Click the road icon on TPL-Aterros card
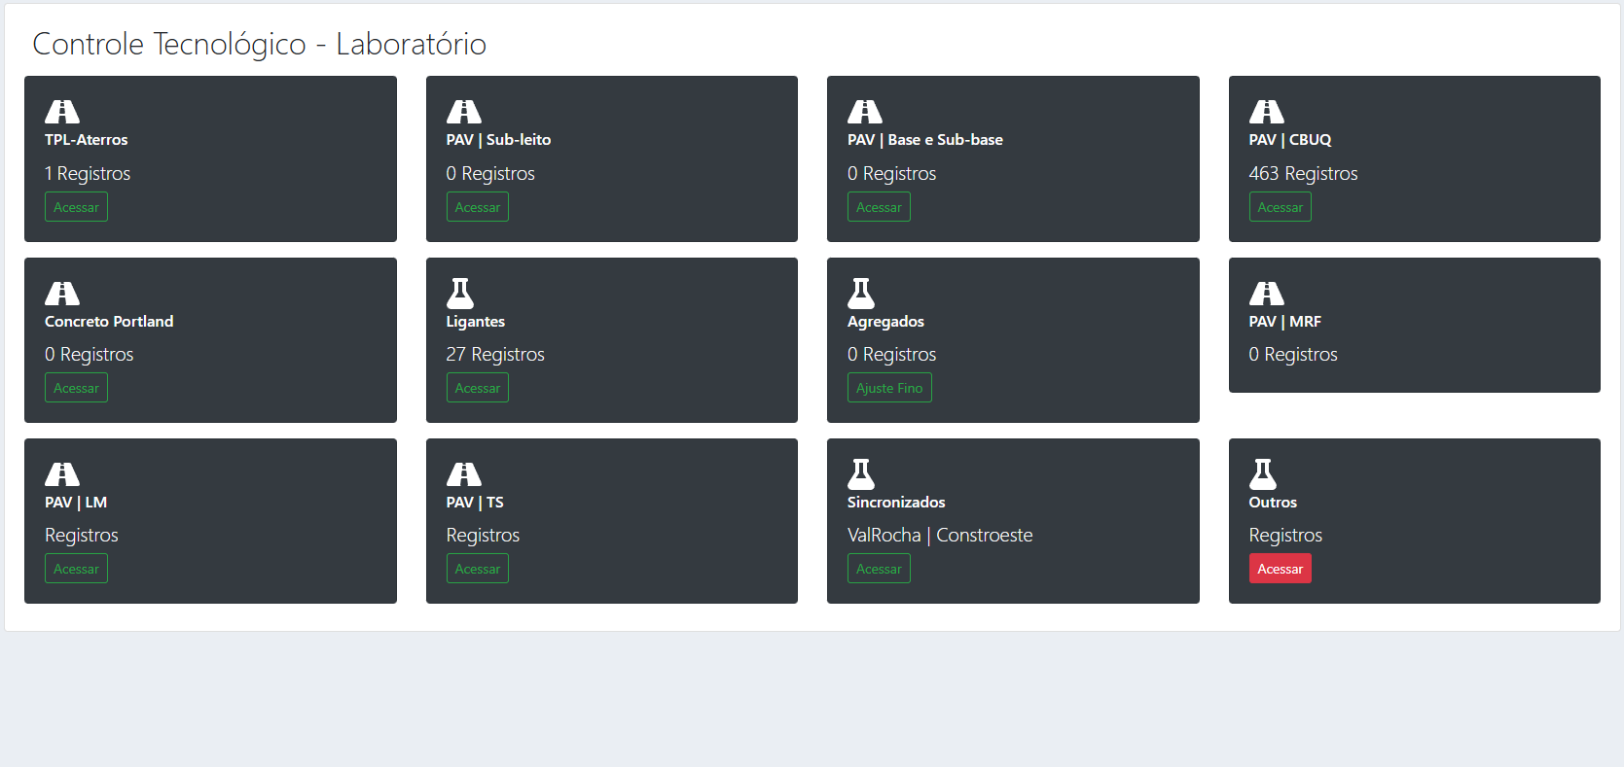This screenshot has width=1624, height=767. (x=62, y=112)
